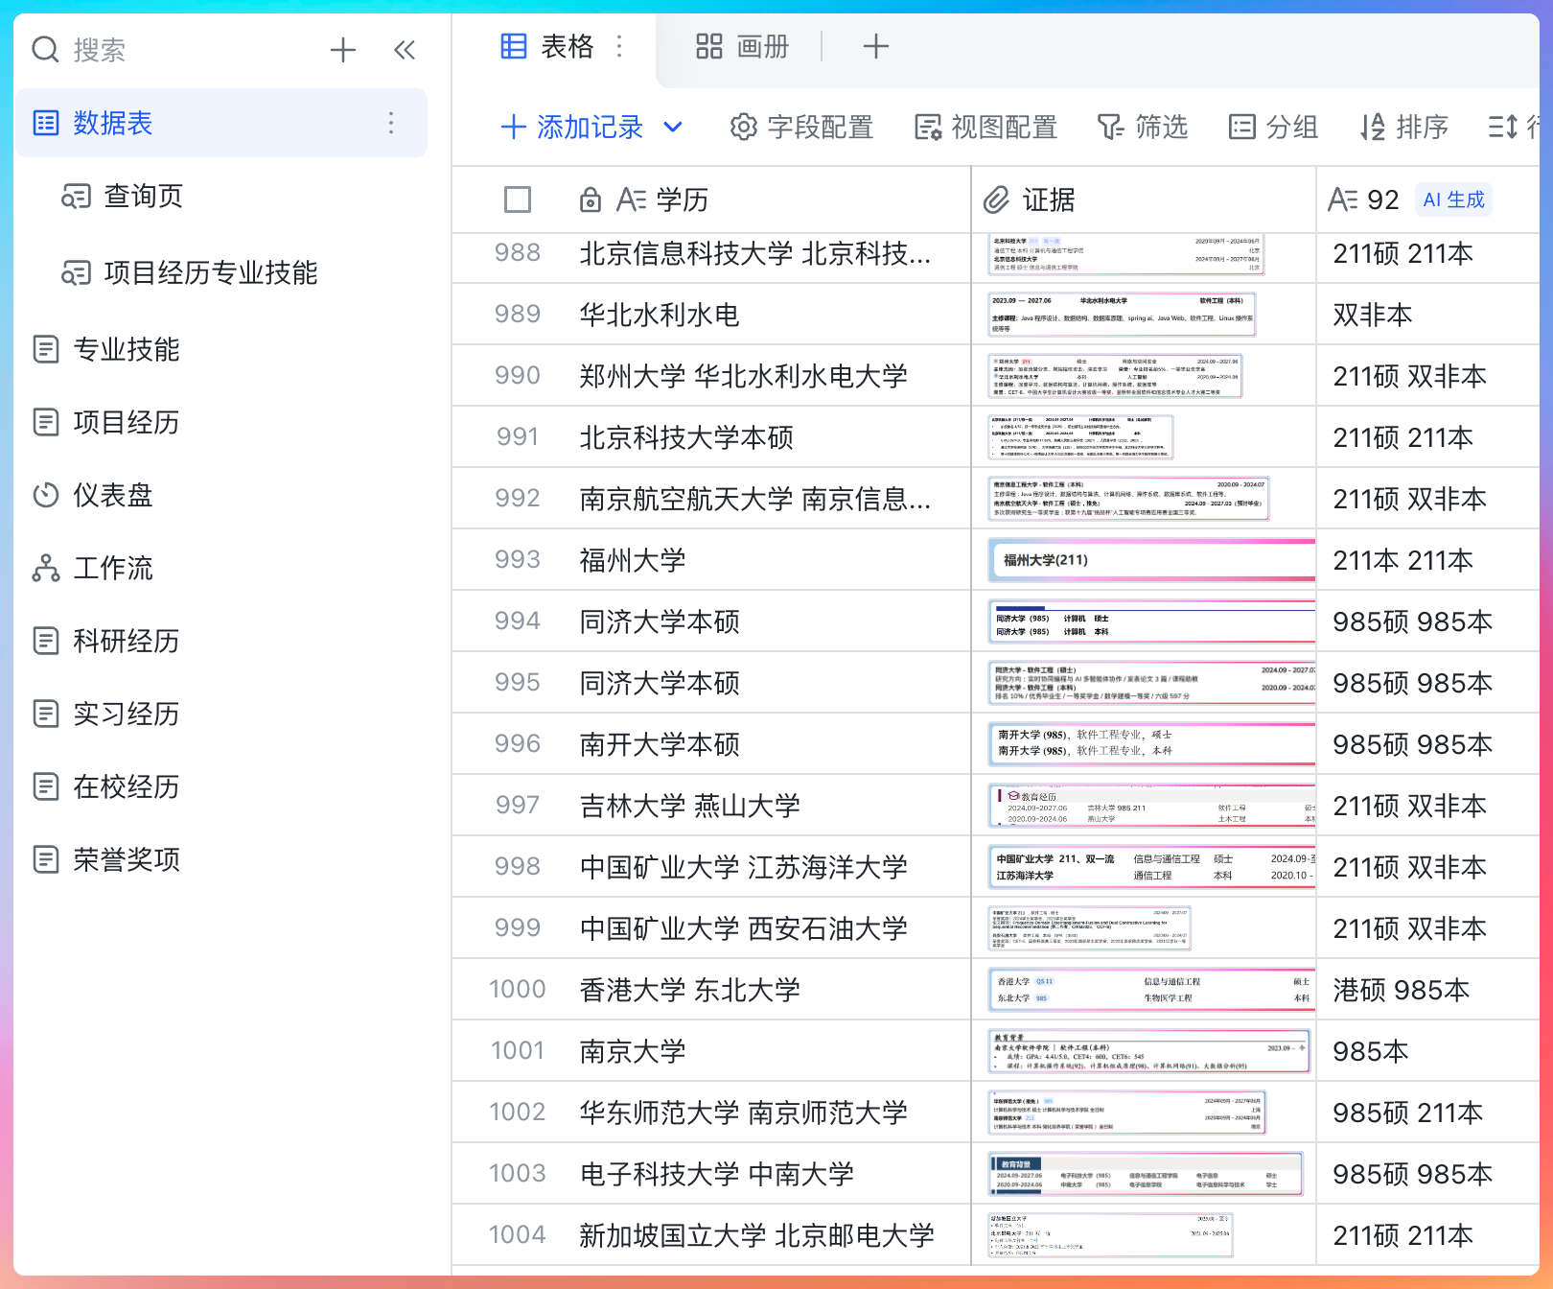1553x1289 pixels.
Task: Toggle the select-all rows checkbox
Action: pyautogui.click(x=518, y=199)
